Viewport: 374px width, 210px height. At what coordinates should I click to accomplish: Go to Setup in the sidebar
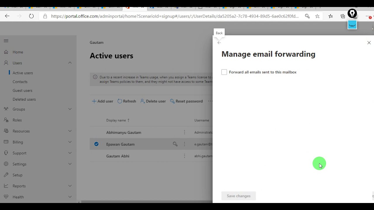click(18, 175)
